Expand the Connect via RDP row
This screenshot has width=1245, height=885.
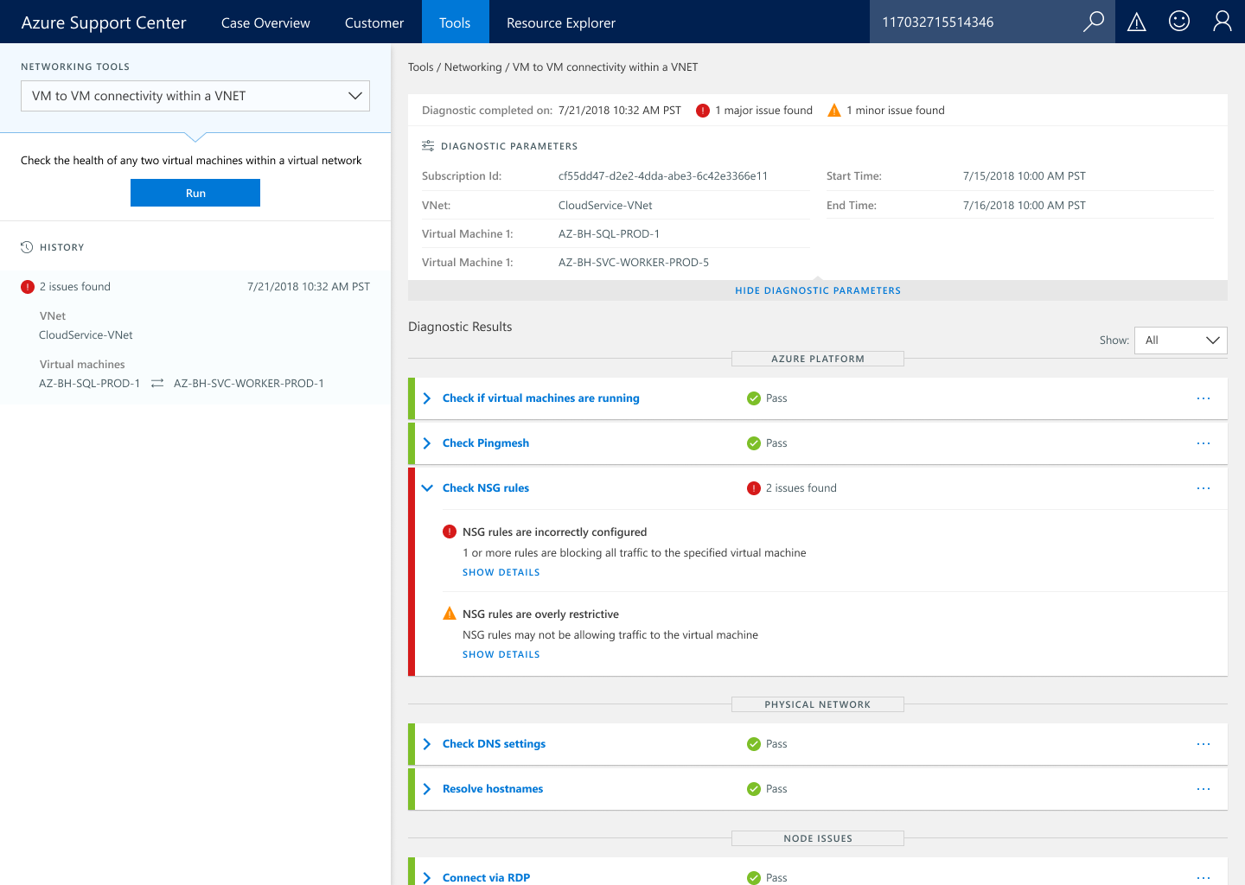(427, 877)
